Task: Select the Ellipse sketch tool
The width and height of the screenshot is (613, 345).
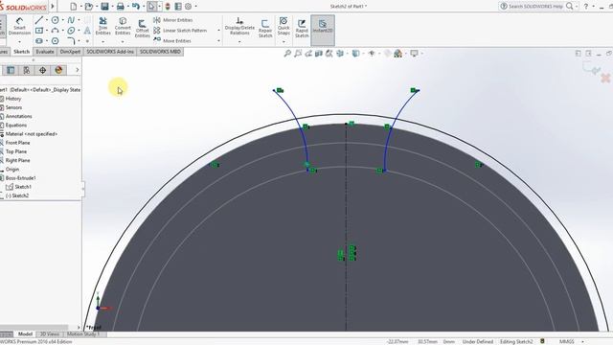Action: click(71, 30)
